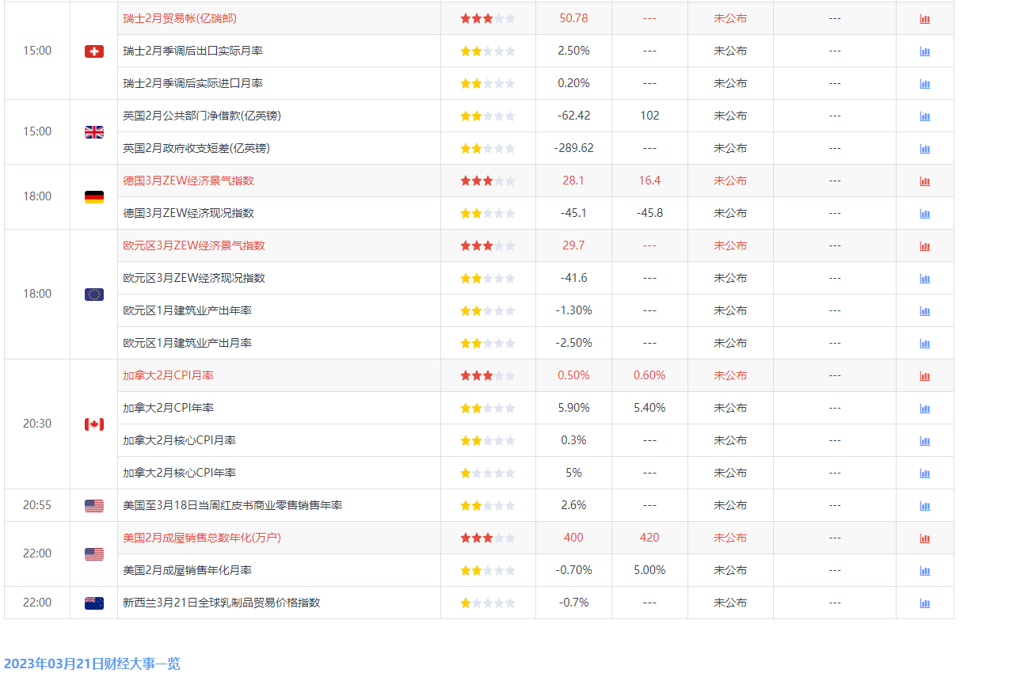Open chart icon for 瑞士2月贸易帐 row
Image resolution: width=1013 pixels, height=677 pixels.
pyautogui.click(x=924, y=19)
